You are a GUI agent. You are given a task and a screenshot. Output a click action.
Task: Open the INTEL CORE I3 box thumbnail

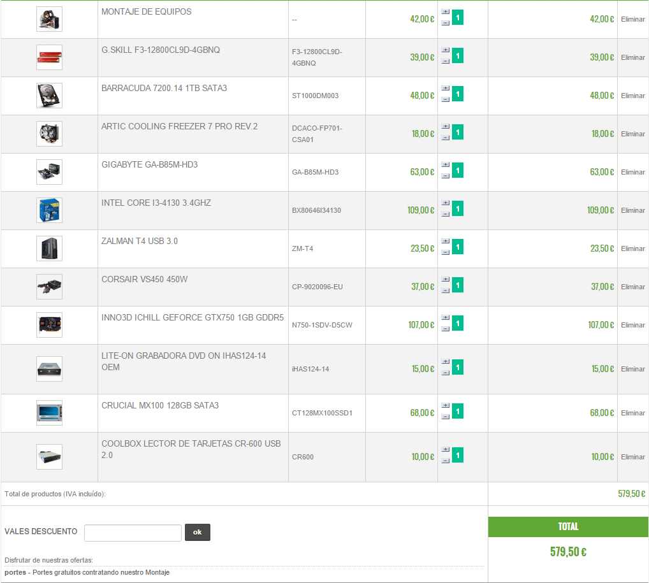pos(49,210)
